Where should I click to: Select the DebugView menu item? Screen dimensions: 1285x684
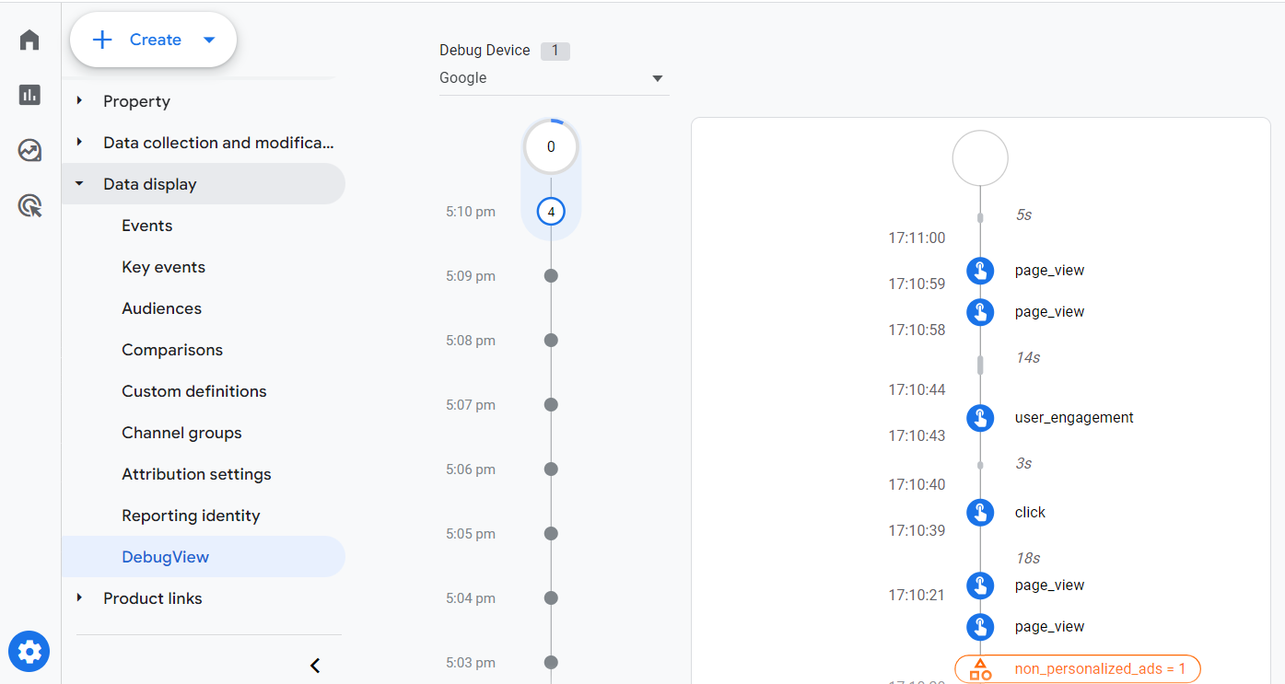[203, 557]
